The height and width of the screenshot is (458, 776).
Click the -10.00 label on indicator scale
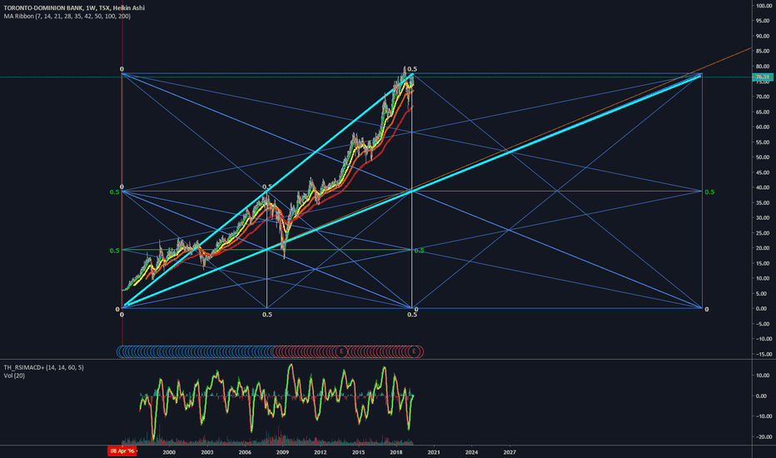[x=764, y=416]
